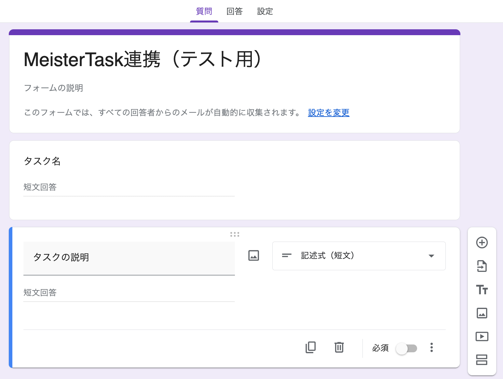Toggle the 必須 required switch

pos(406,348)
